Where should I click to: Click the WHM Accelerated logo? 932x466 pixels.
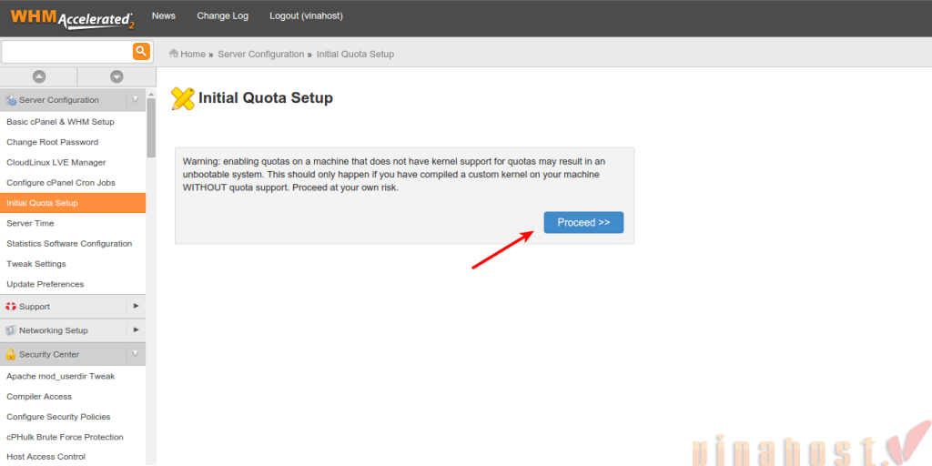(72, 17)
